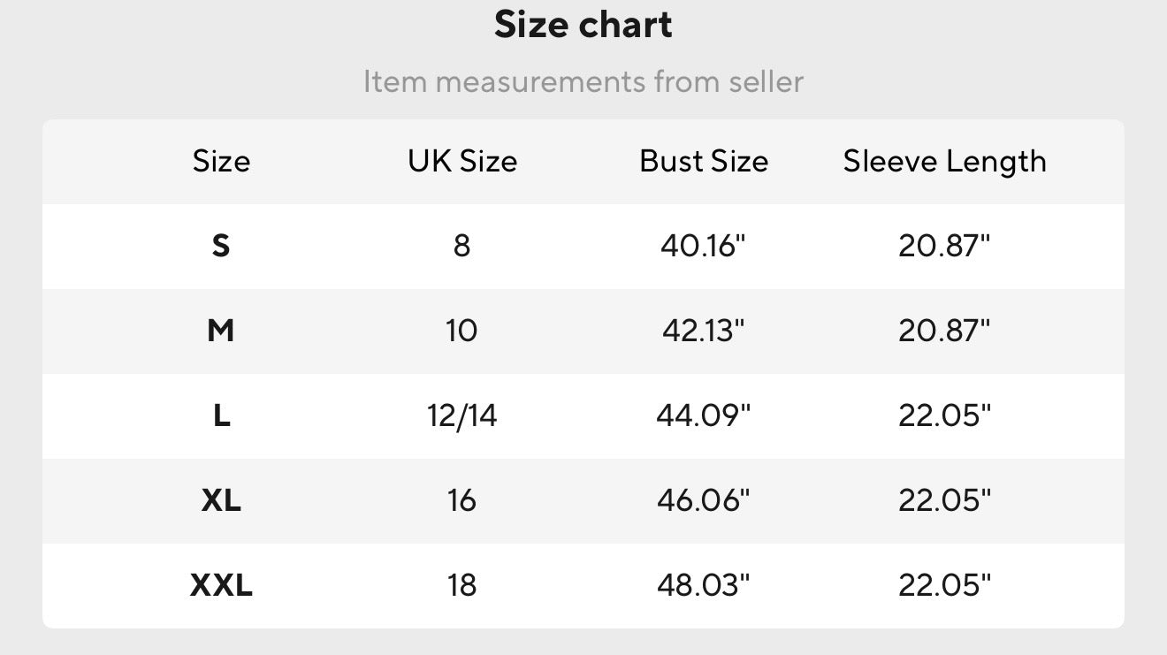Select the Sleeve Length column header
The image size is (1167, 655).
(944, 161)
